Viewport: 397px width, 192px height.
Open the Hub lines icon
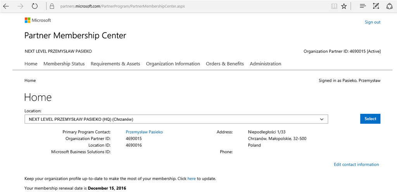pos(363,6)
